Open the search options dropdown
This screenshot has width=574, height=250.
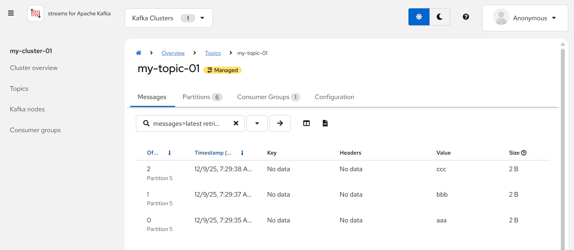257,123
